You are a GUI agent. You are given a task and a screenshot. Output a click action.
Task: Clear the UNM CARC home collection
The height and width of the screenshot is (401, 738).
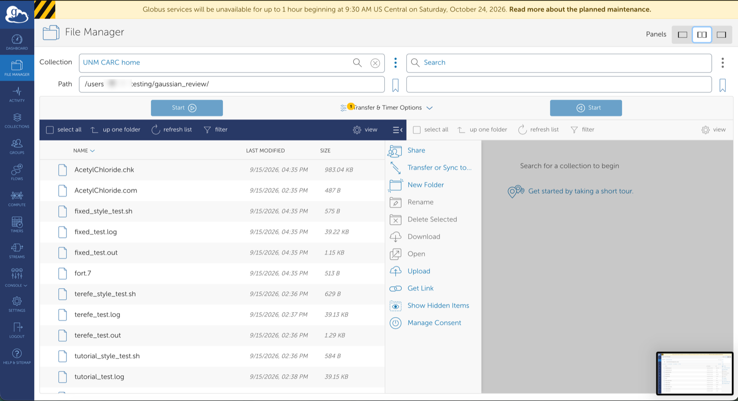coord(375,63)
